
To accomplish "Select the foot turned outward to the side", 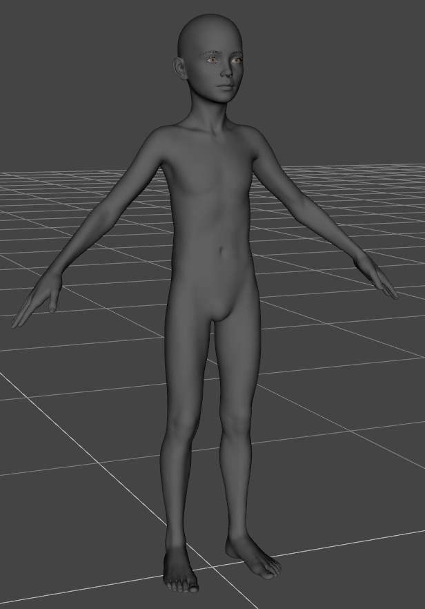I will point(253,557).
